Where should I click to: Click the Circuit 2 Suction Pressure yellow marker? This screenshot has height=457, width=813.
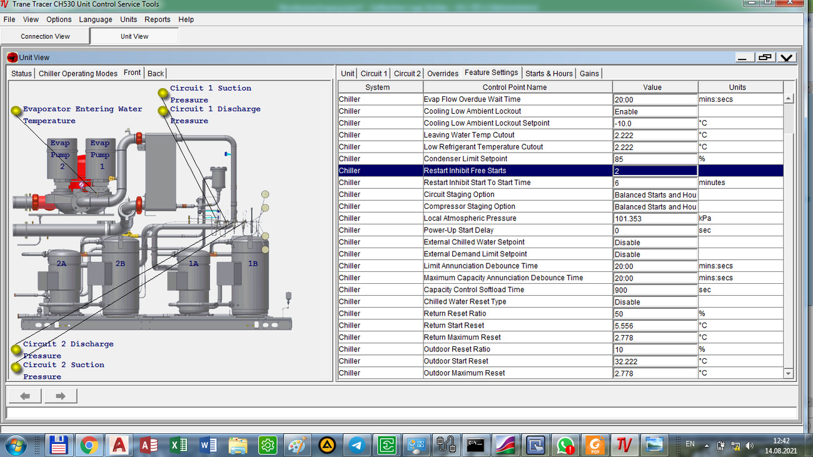pyautogui.click(x=16, y=367)
